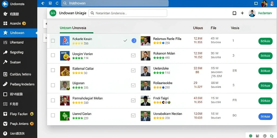The width and height of the screenshot is (277, 138).
Task: Click the green button in Rdomura Ranle Filla row
Action: [x=265, y=41]
